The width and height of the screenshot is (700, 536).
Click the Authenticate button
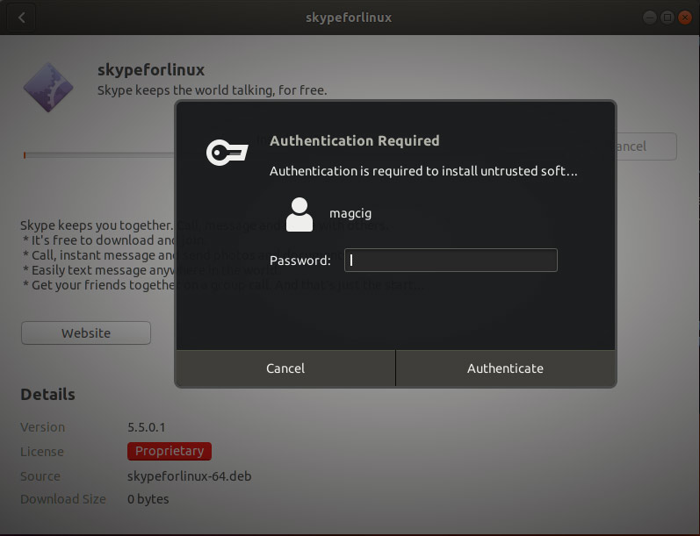tap(505, 368)
